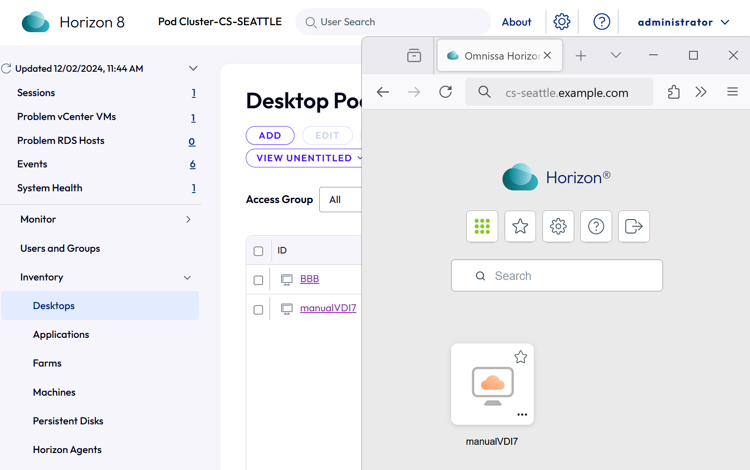The image size is (750, 470).
Task: Open the System Health count link
Action: (x=194, y=188)
